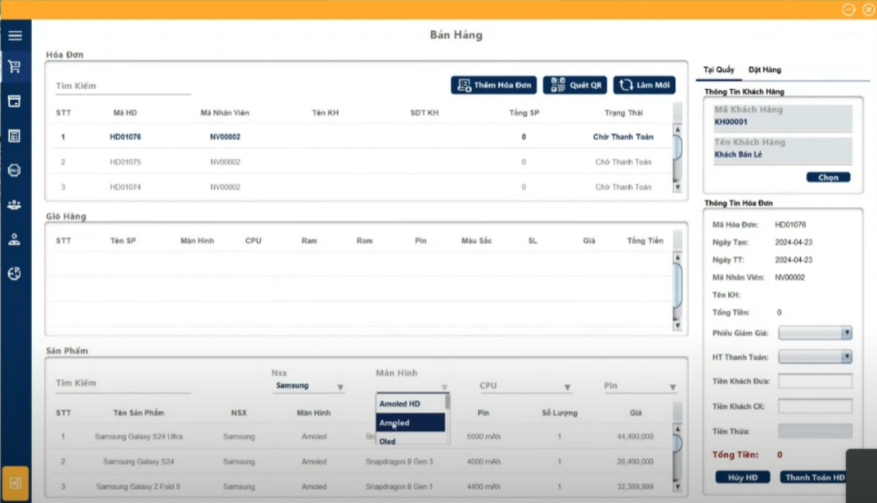Switch to the Đặt Hàng tab
Screen dimensions: 877x503
pos(765,70)
